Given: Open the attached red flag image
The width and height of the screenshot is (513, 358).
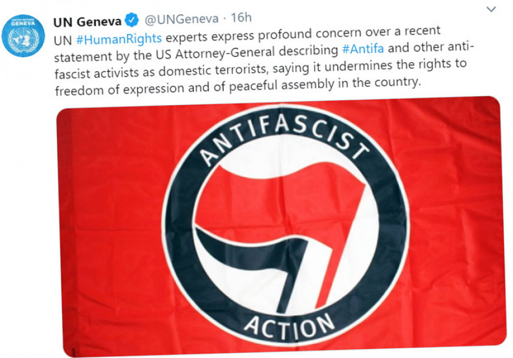Looking at the screenshot, I should (282, 226).
